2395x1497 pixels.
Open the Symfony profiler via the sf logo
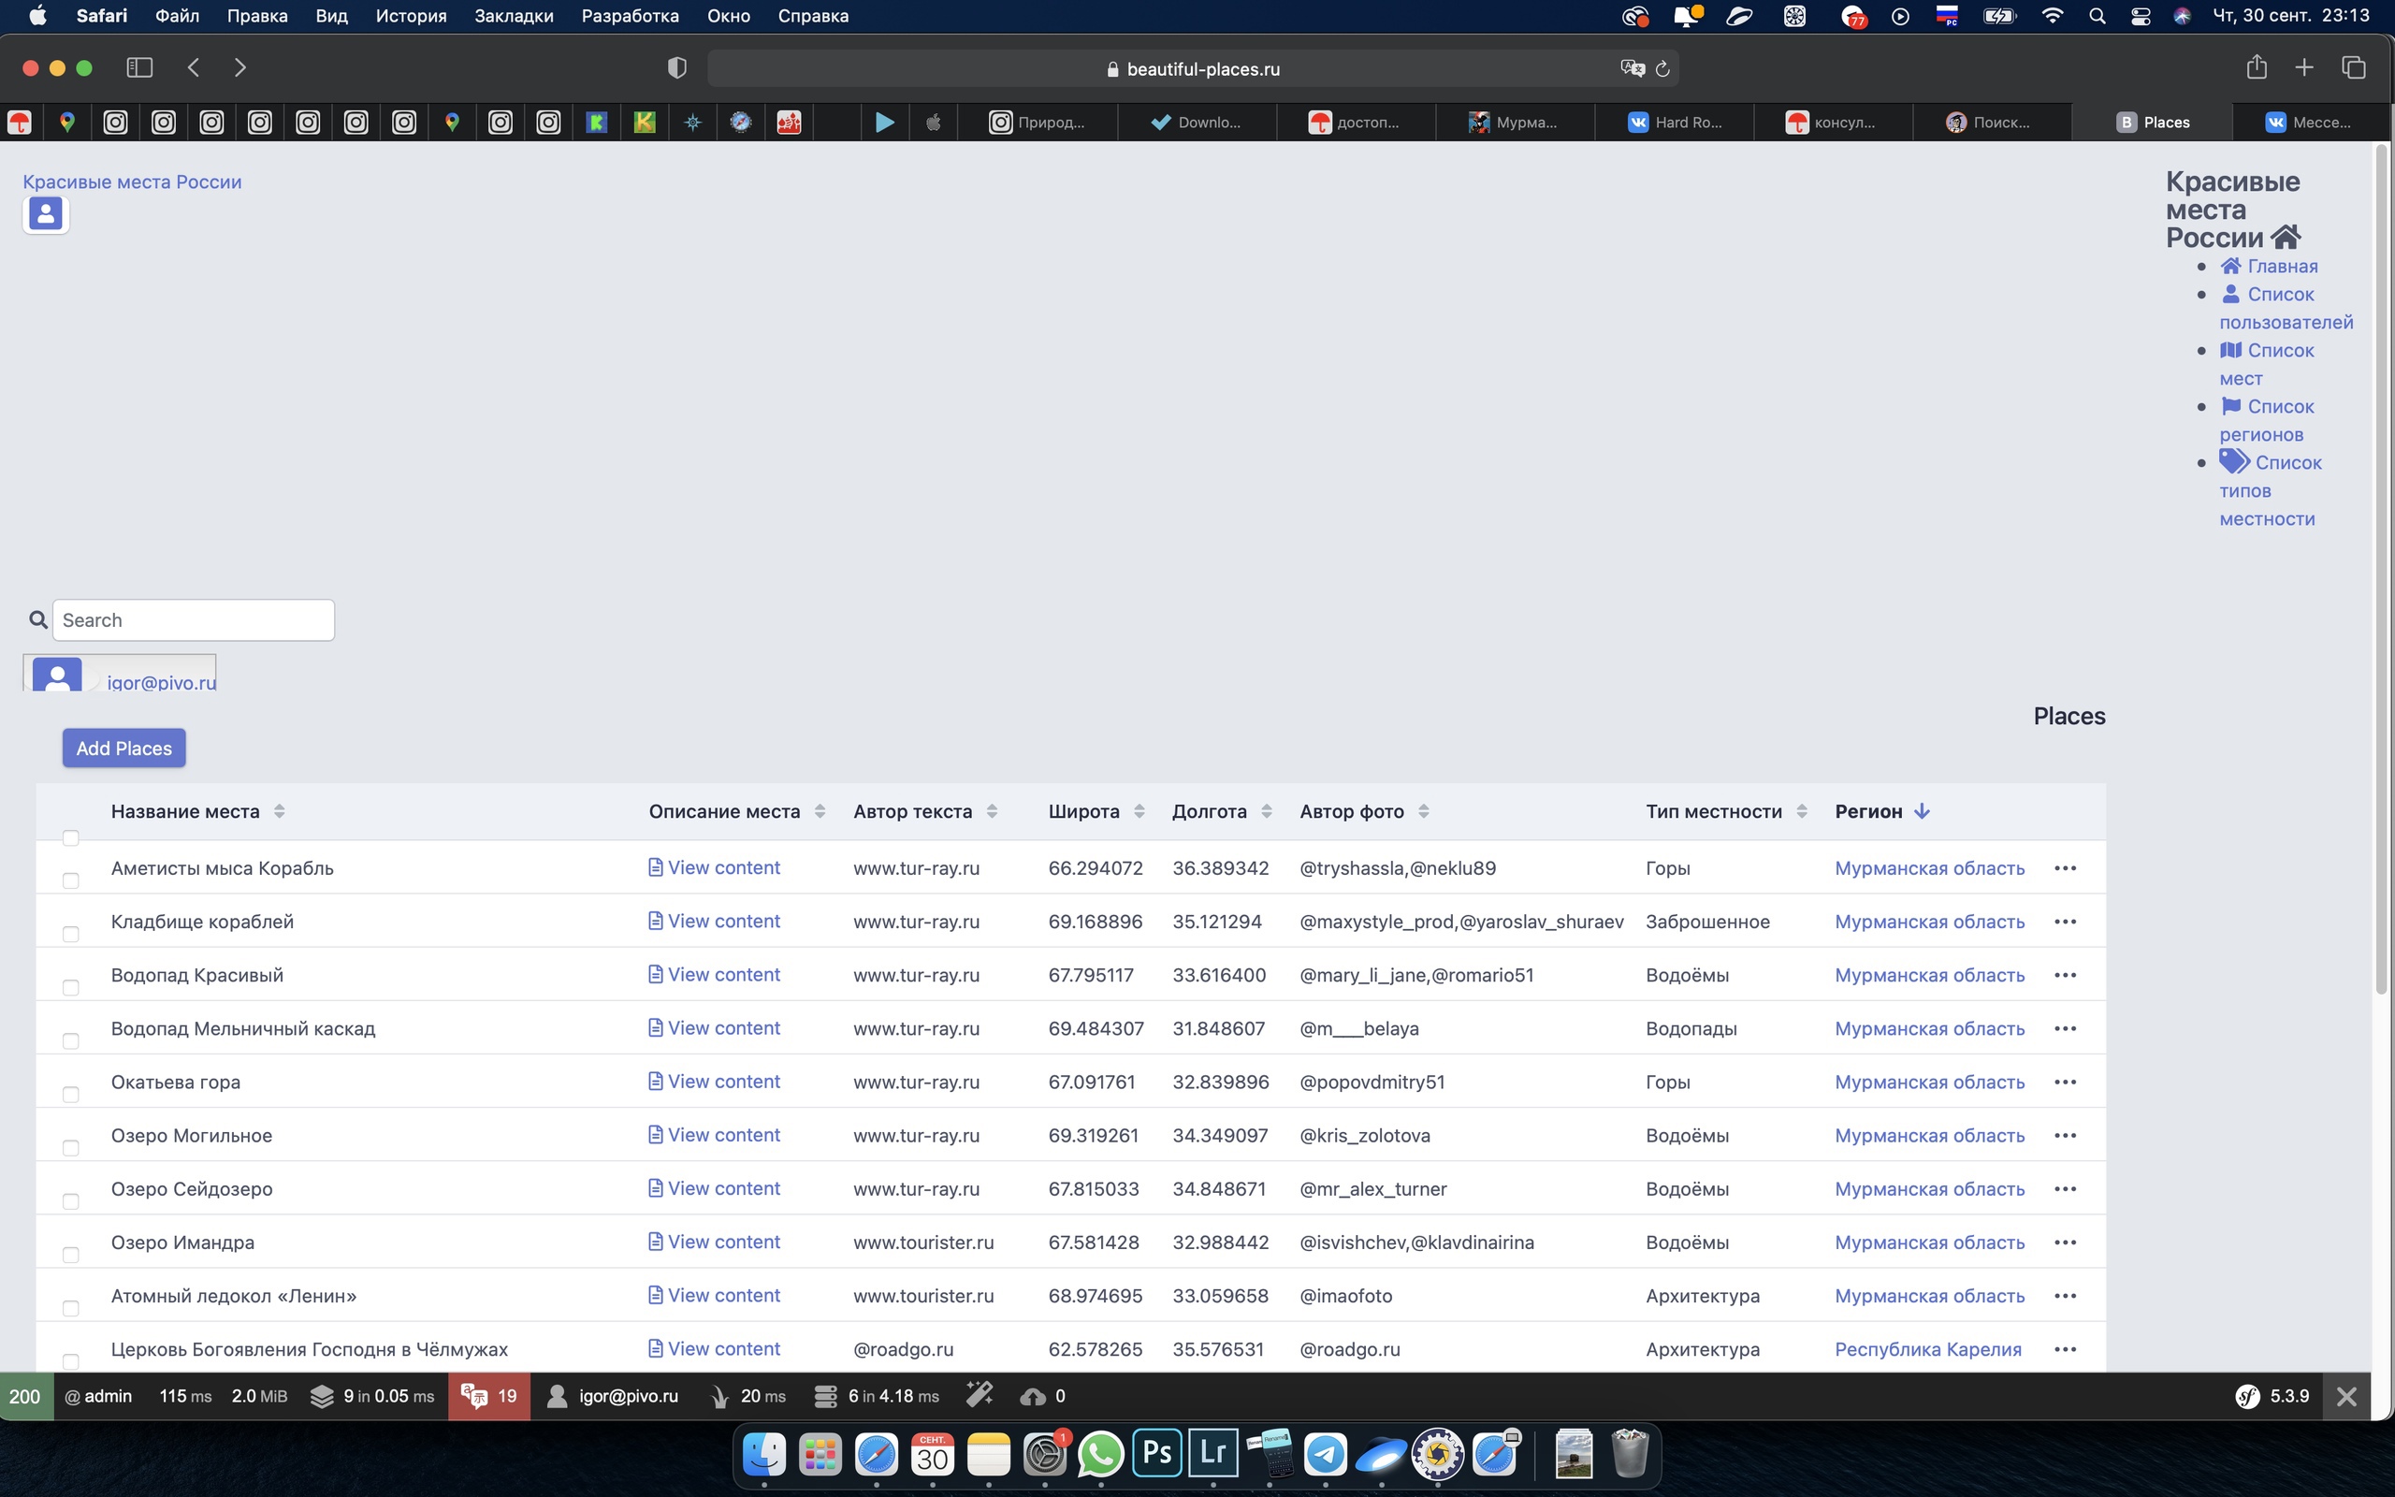pyautogui.click(x=2247, y=1396)
